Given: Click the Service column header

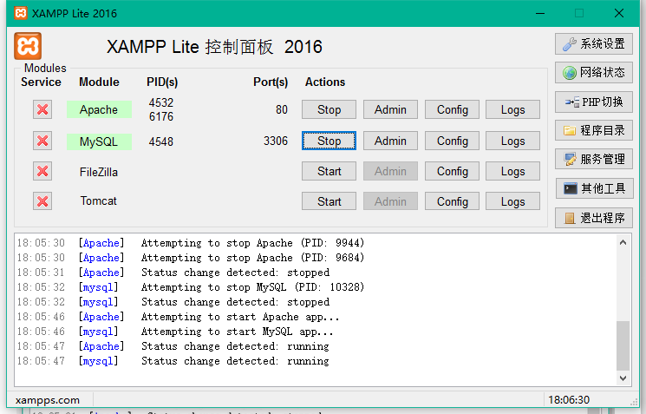Looking at the screenshot, I should (41, 82).
